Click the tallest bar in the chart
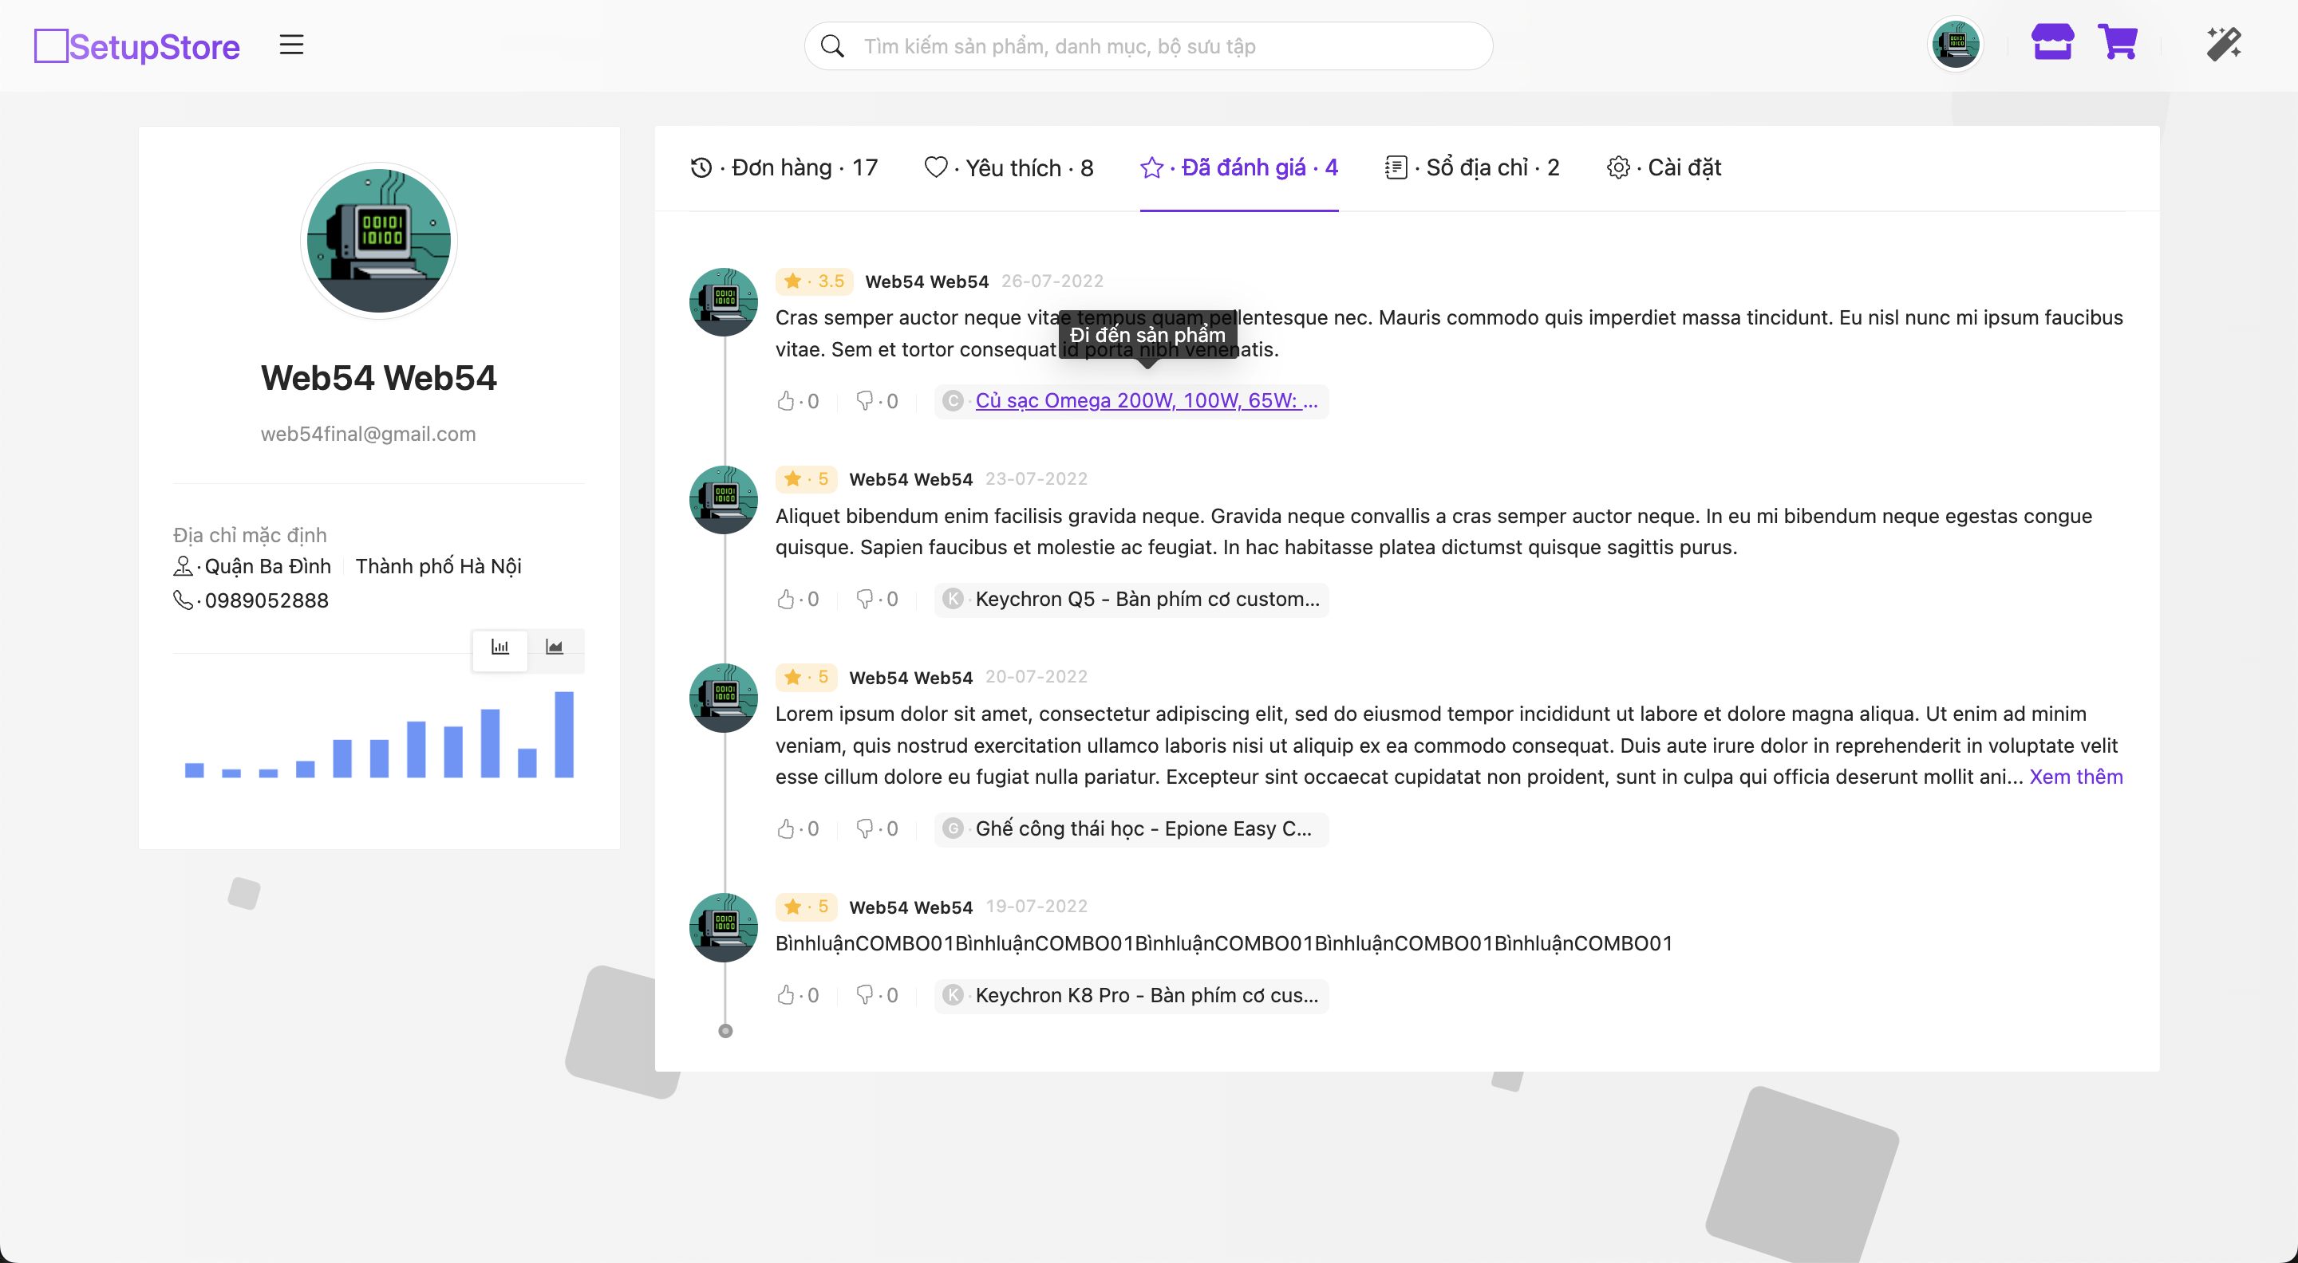 (564, 734)
